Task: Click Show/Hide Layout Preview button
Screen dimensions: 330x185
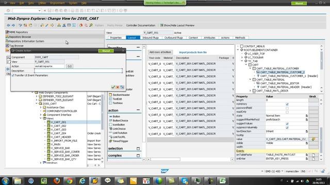Action: [x=177, y=25]
